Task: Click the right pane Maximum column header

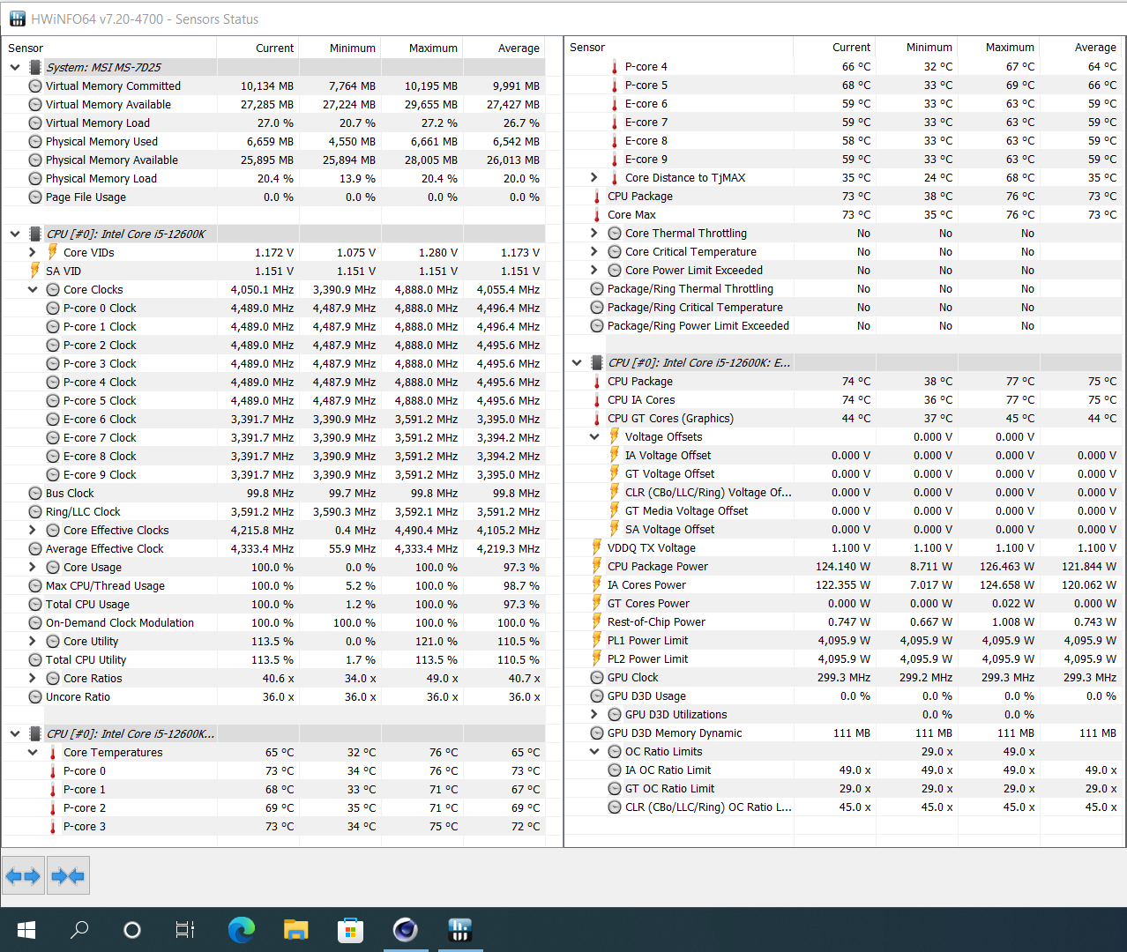Action: (x=1000, y=47)
